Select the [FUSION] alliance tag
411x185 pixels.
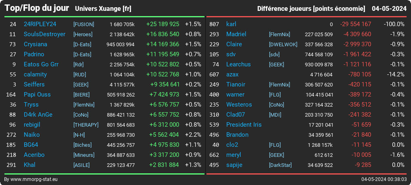(83, 24)
